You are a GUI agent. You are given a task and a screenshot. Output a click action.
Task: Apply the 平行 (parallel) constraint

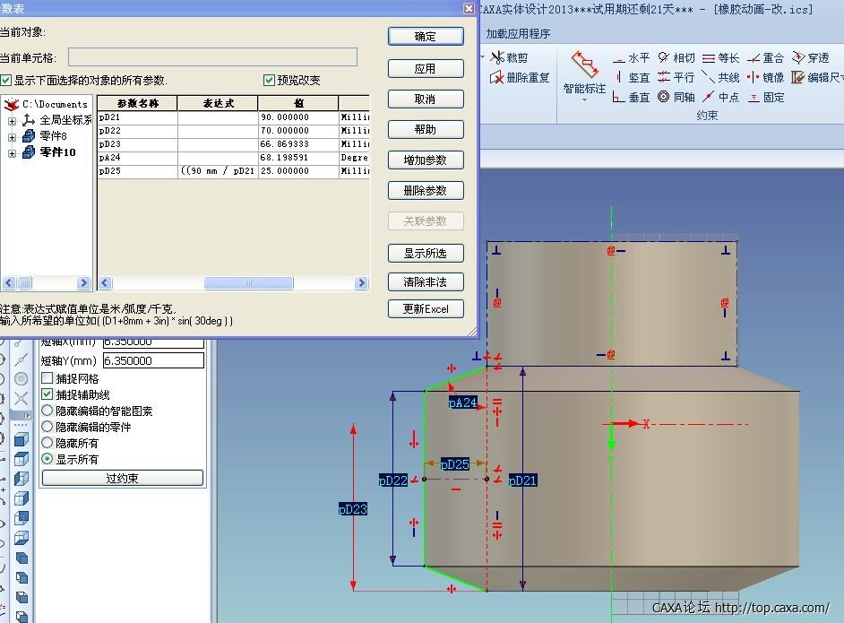point(676,77)
